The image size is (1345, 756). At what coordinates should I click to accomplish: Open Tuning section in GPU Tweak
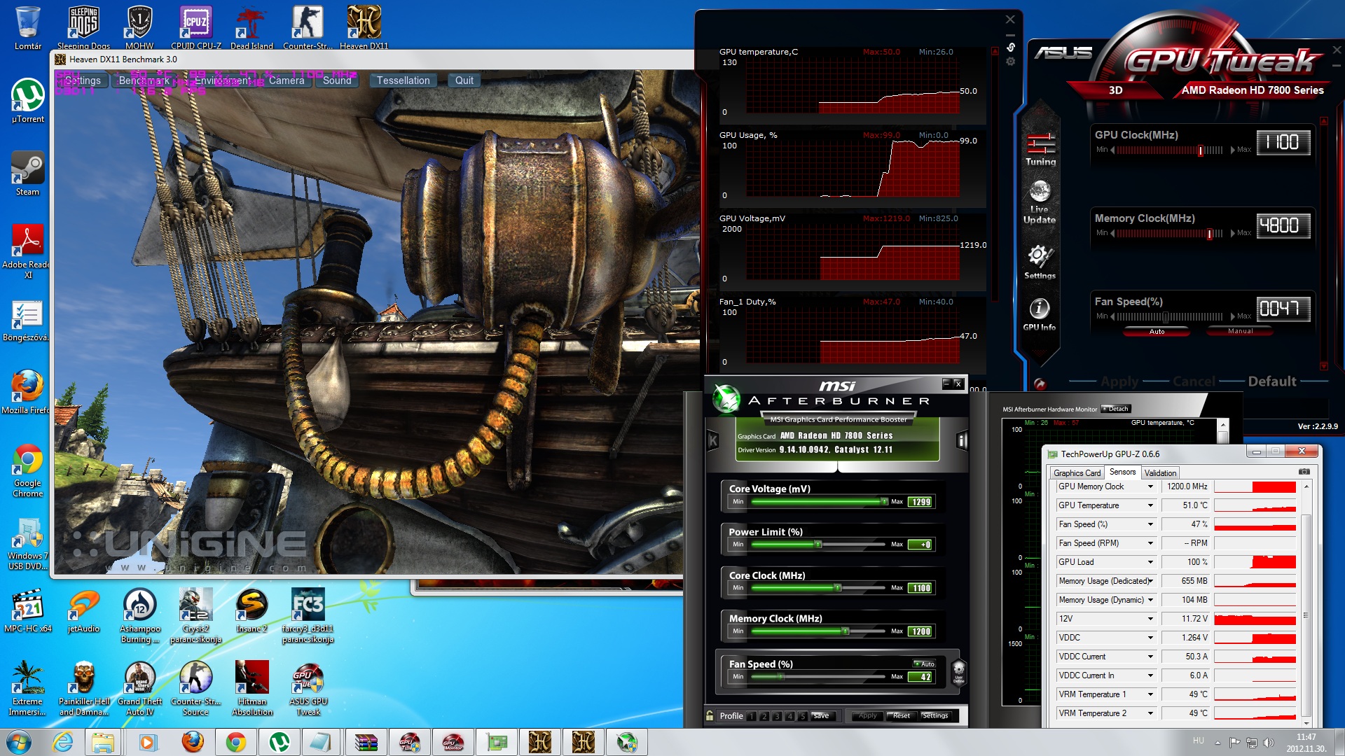[1040, 149]
